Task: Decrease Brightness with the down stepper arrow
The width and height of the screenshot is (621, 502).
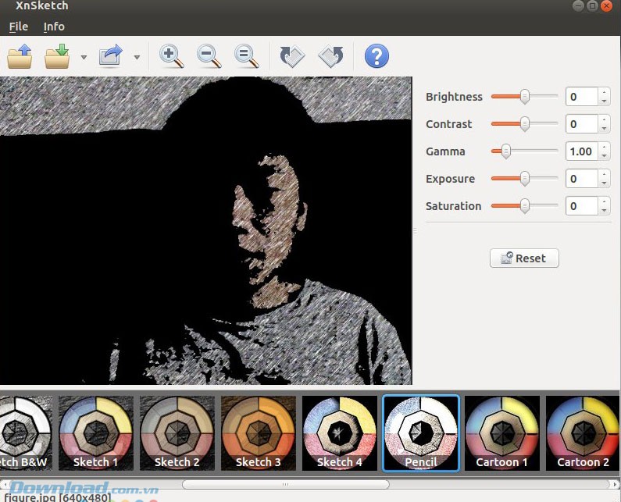Action: 604,101
